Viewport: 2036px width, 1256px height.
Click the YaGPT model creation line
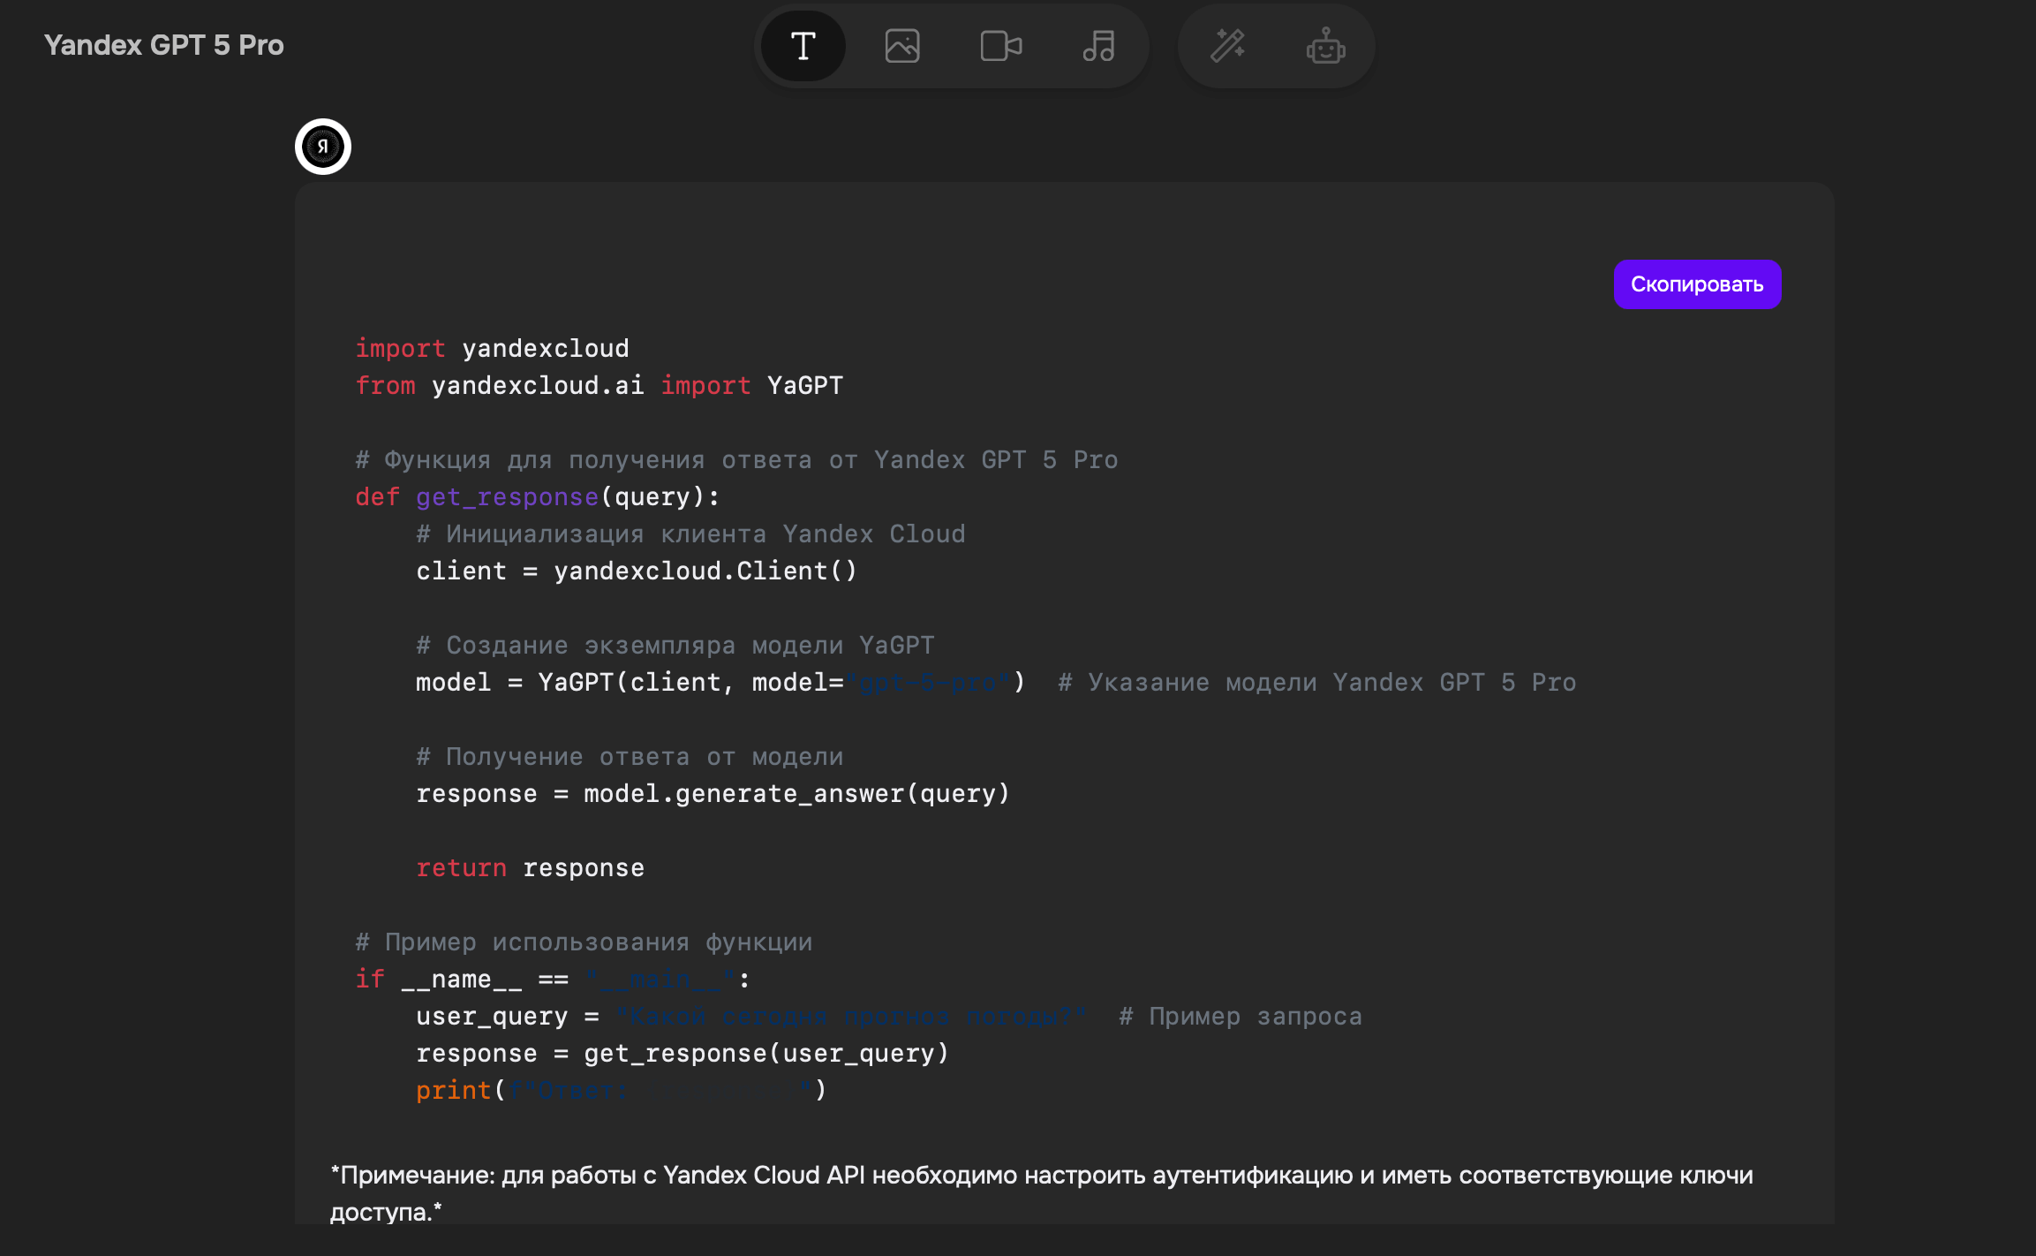click(x=720, y=683)
